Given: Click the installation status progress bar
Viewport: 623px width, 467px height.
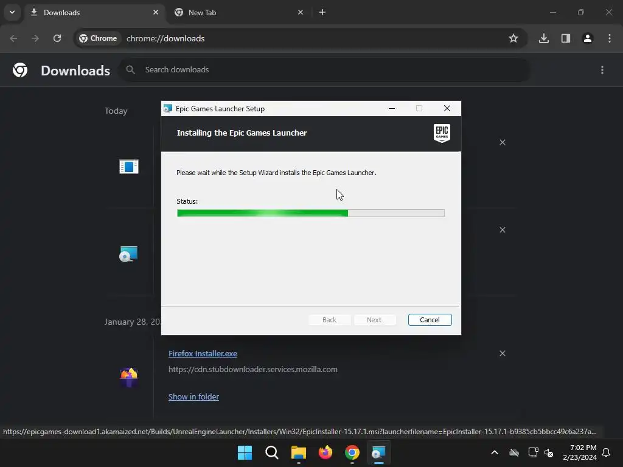Looking at the screenshot, I should click(x=311, y=213).
